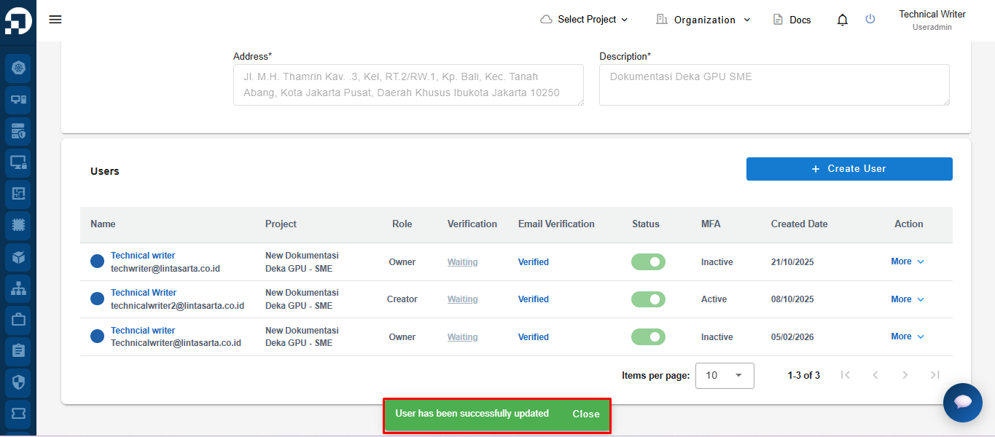Click the Create User button
Screen dimensions: 995x437
pos(849,169)
